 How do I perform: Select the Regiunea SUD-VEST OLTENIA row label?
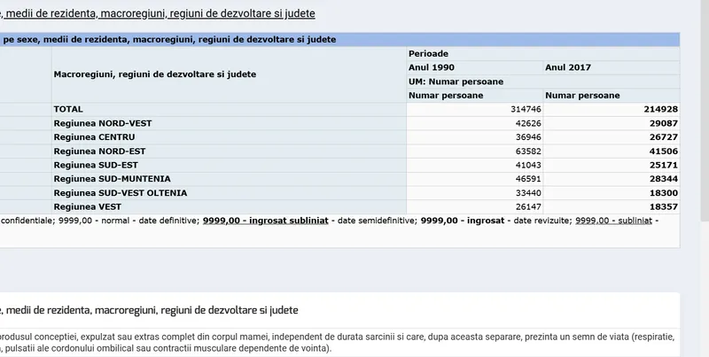[x=121, y=193]
